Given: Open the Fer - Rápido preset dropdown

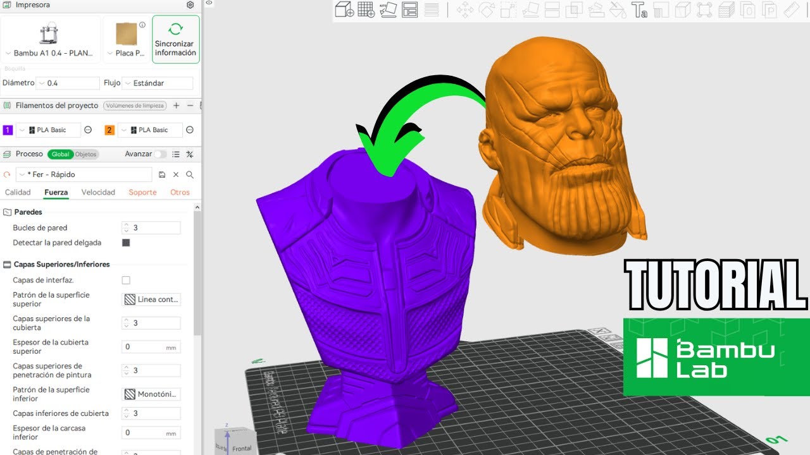Looking at the screenshot, I should [84, 174].
